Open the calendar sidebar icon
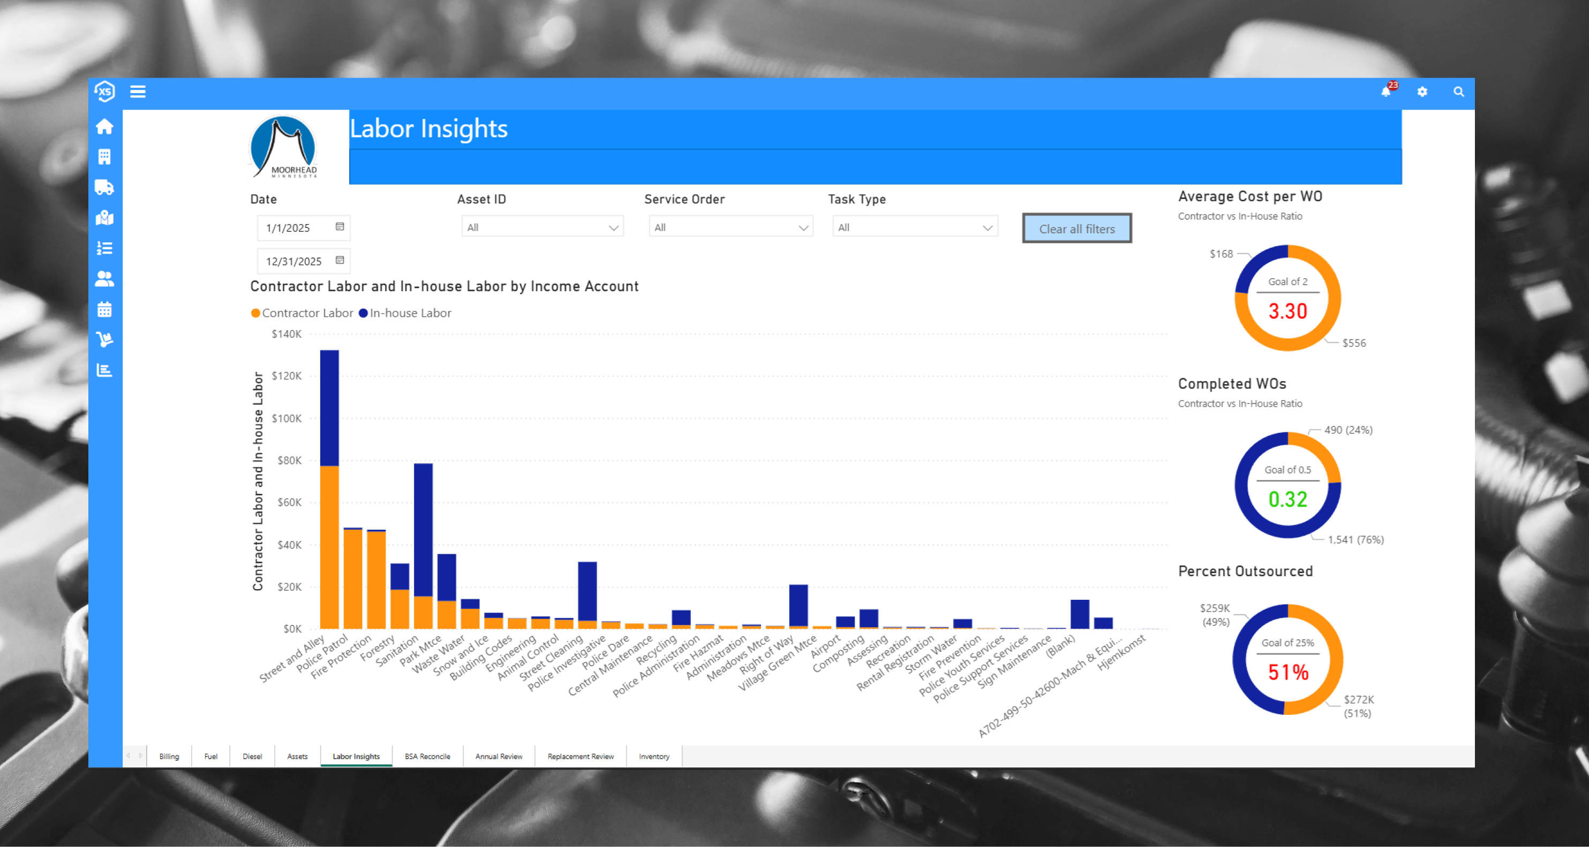Screen dimensions: 1589x847 point(104,309)
